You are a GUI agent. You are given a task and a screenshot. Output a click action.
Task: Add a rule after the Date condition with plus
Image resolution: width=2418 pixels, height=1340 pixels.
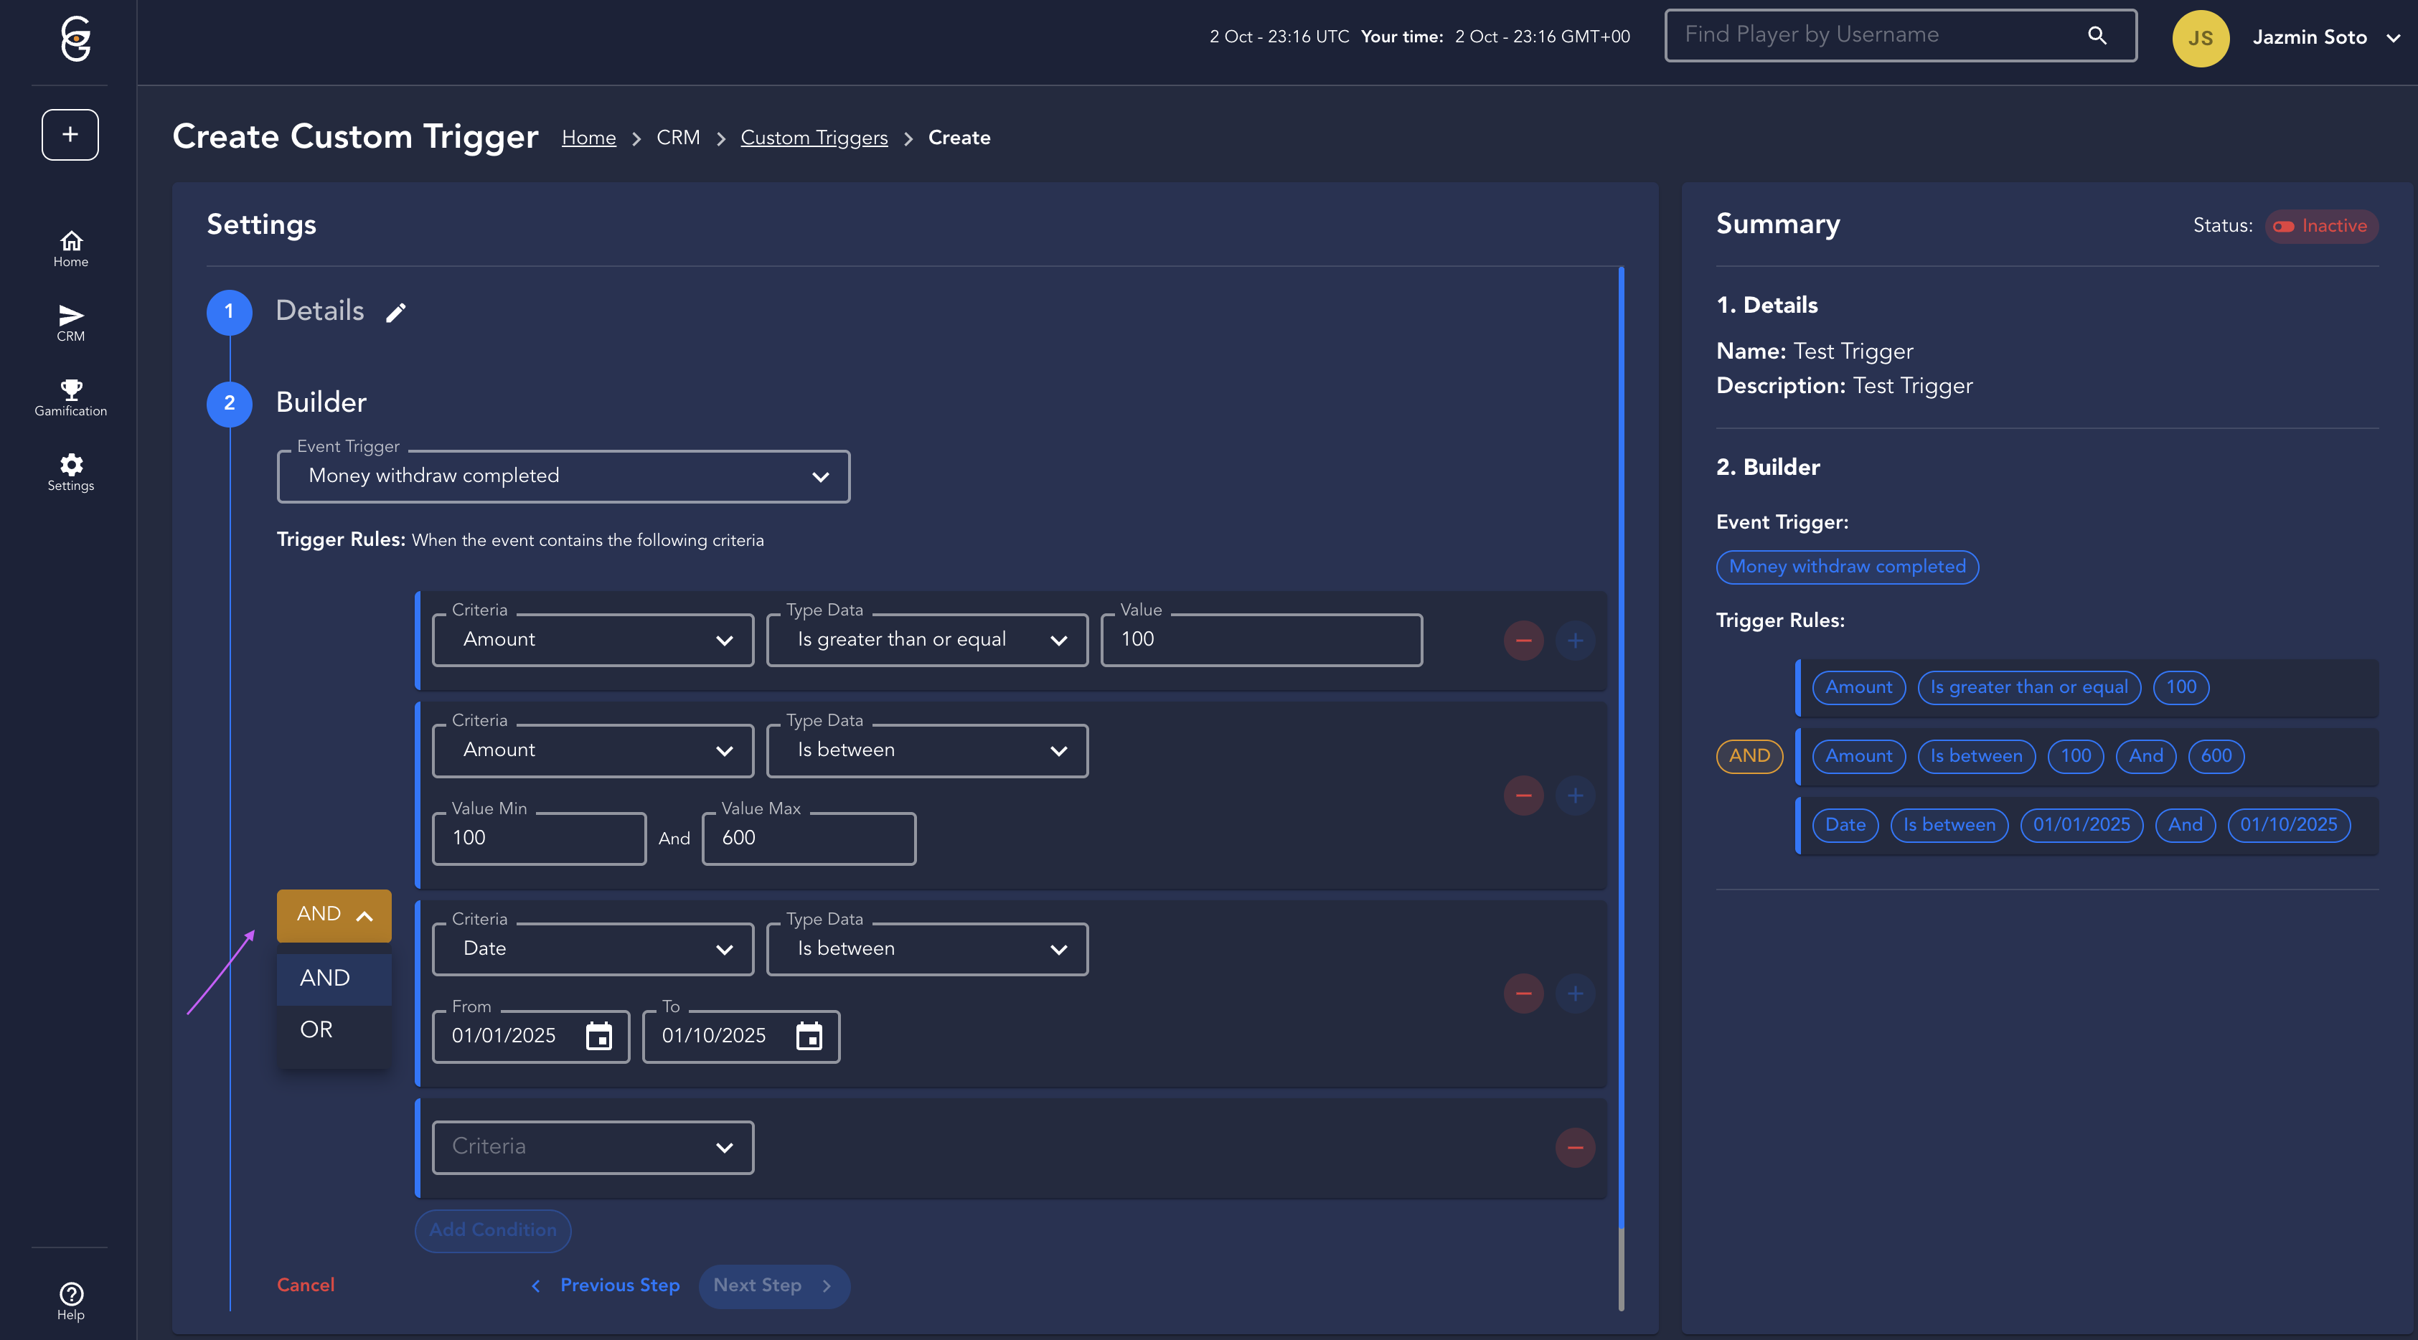coord(1574,994)
